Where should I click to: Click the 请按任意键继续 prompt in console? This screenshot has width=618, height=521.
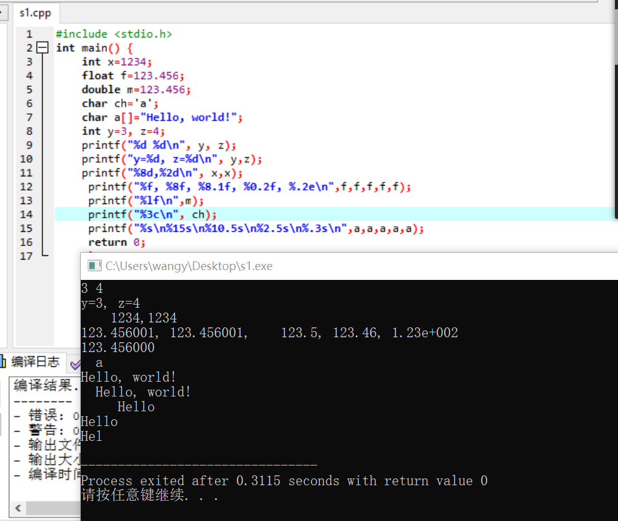point(150,495)
